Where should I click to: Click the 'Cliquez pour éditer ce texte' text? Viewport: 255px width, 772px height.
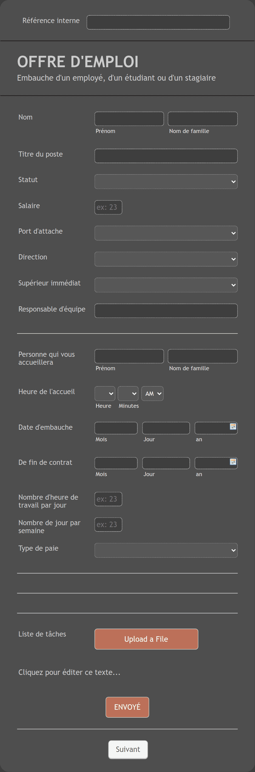point(69,672)
